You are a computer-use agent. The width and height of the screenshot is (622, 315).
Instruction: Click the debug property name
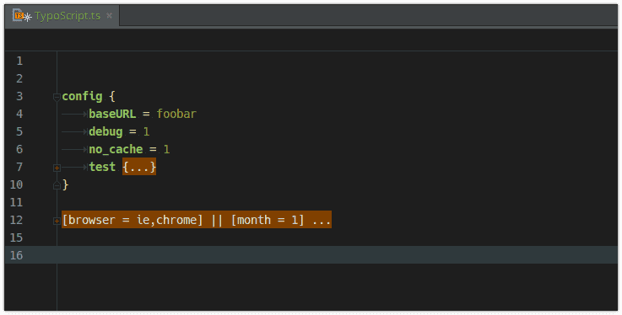tap(105, 131)
